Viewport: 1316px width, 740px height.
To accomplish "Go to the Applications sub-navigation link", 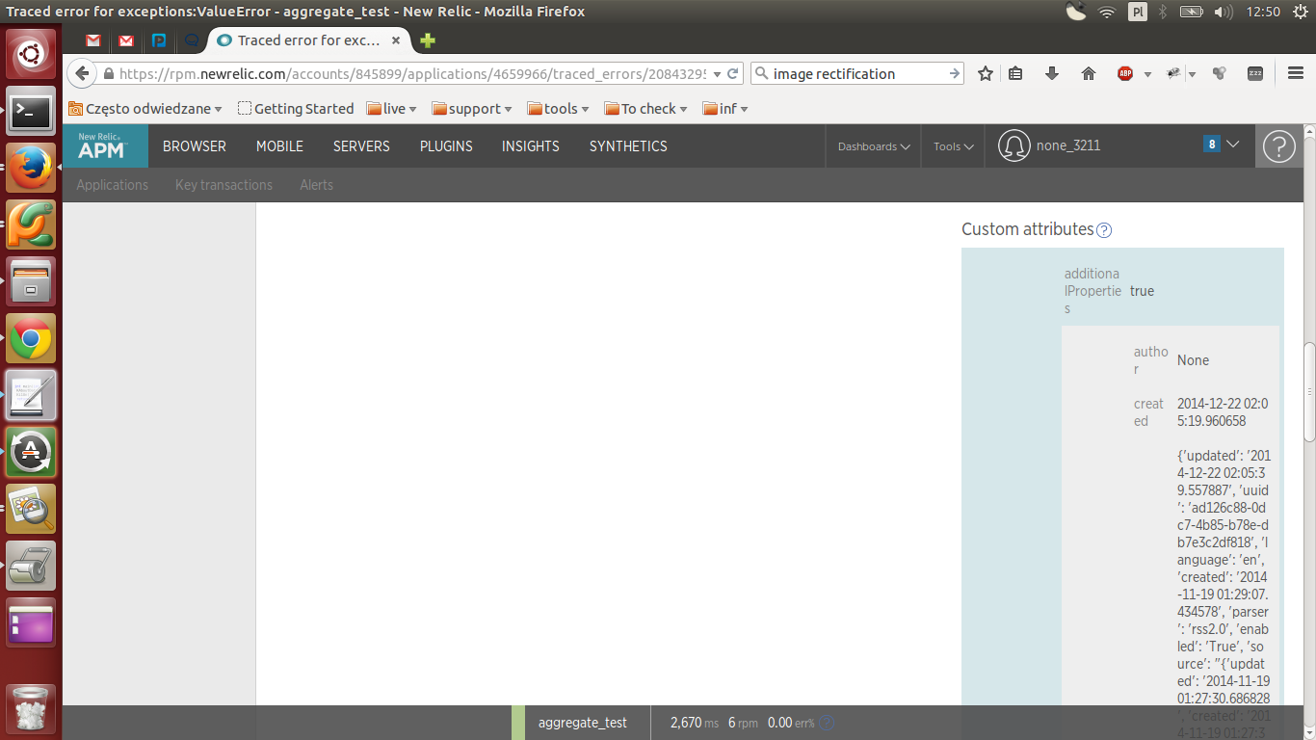I will (x=113, y=185).
